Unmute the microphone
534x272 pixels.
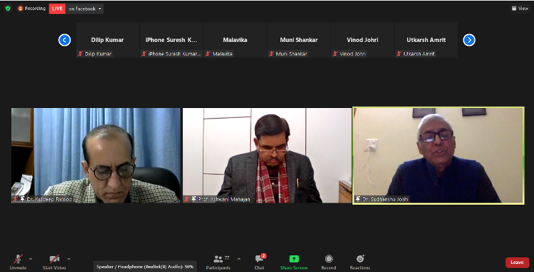17,259
